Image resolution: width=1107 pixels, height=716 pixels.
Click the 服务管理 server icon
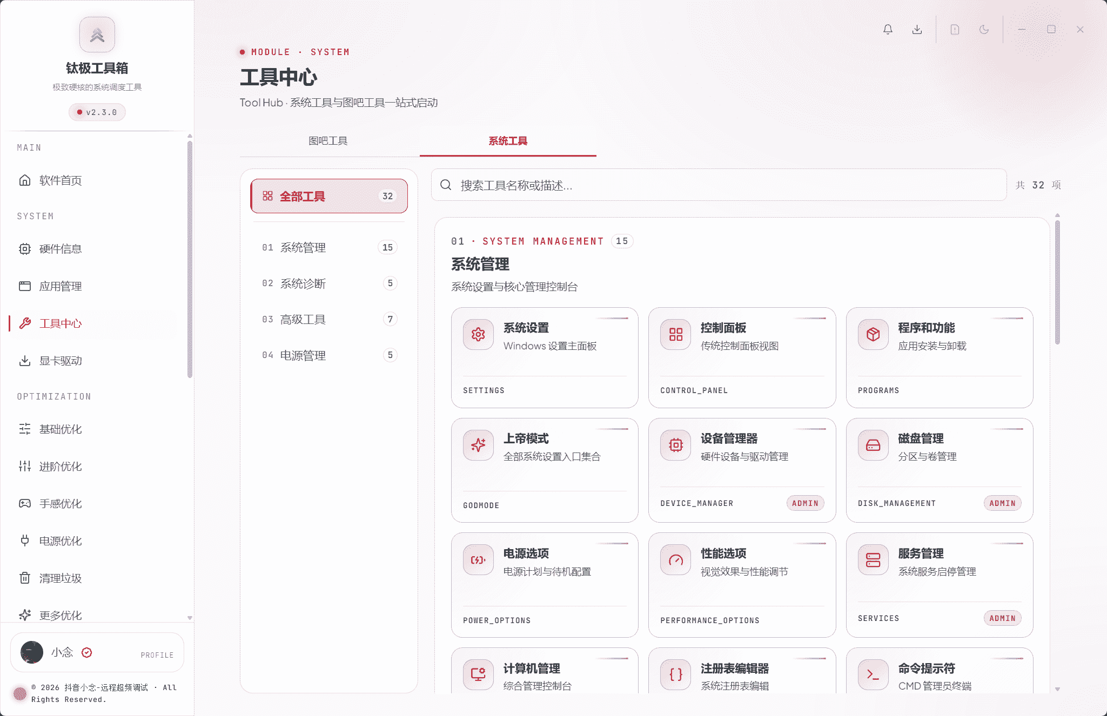pos(873,560)
